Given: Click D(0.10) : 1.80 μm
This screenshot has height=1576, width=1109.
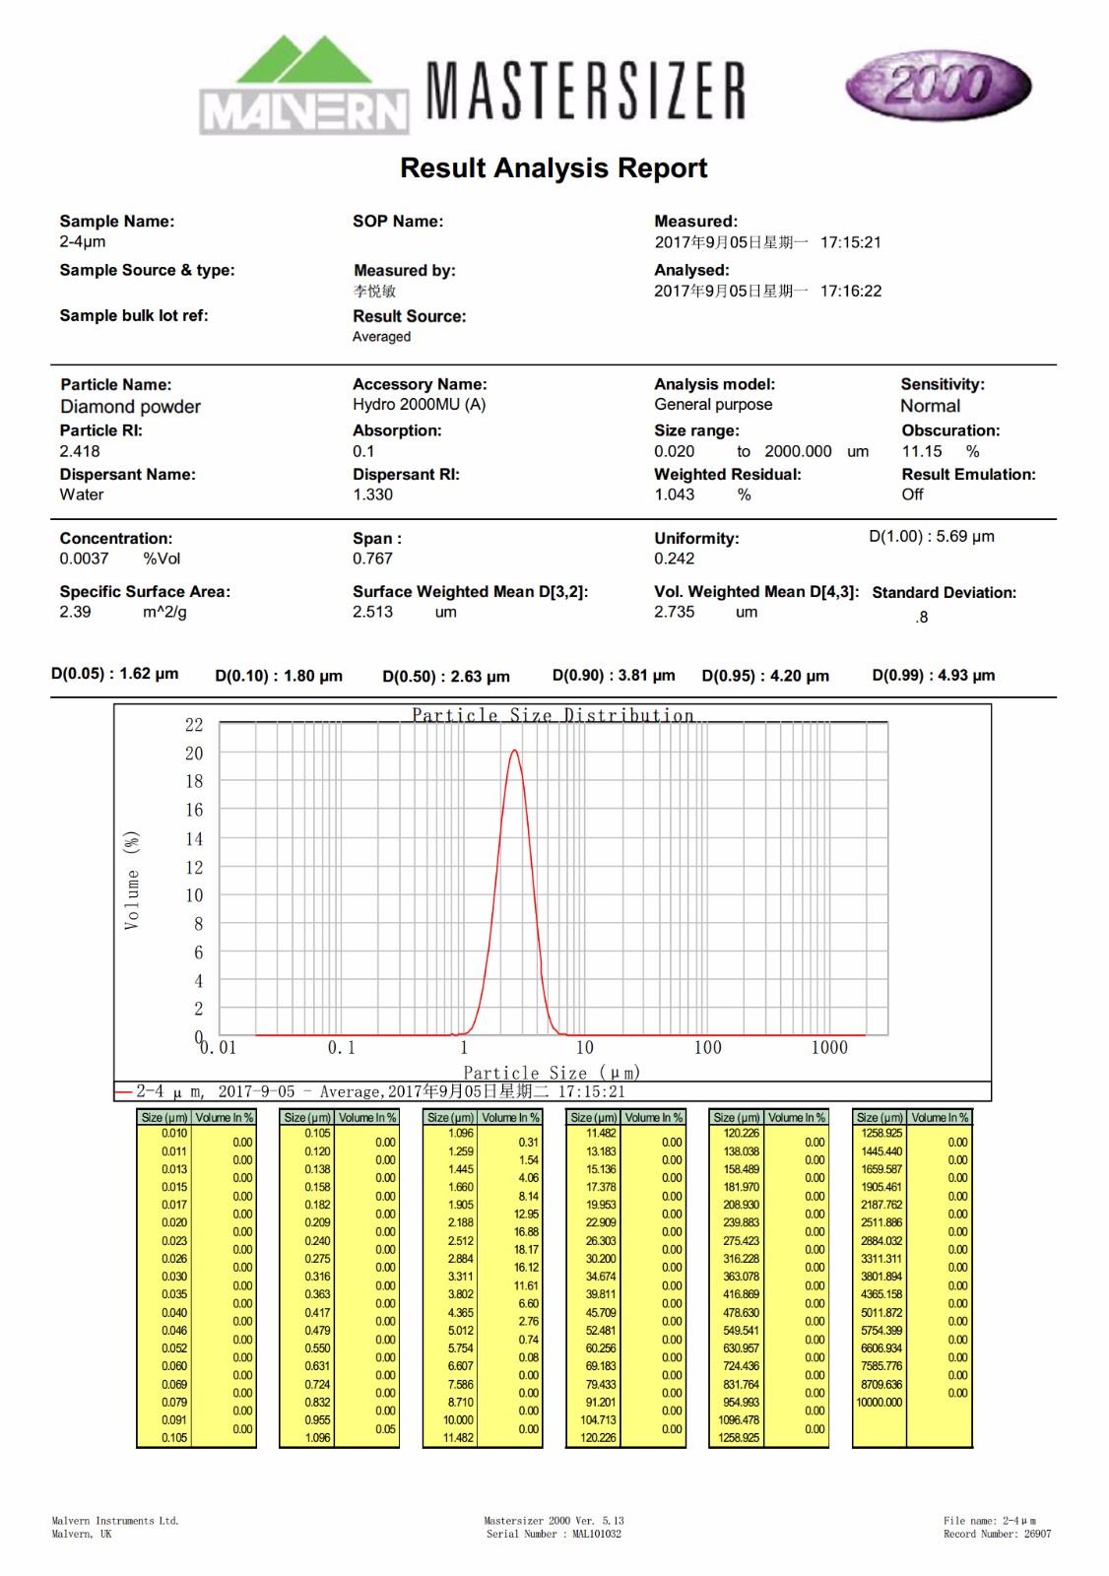Looking at the screenshot, I should (x=279, y=676).
